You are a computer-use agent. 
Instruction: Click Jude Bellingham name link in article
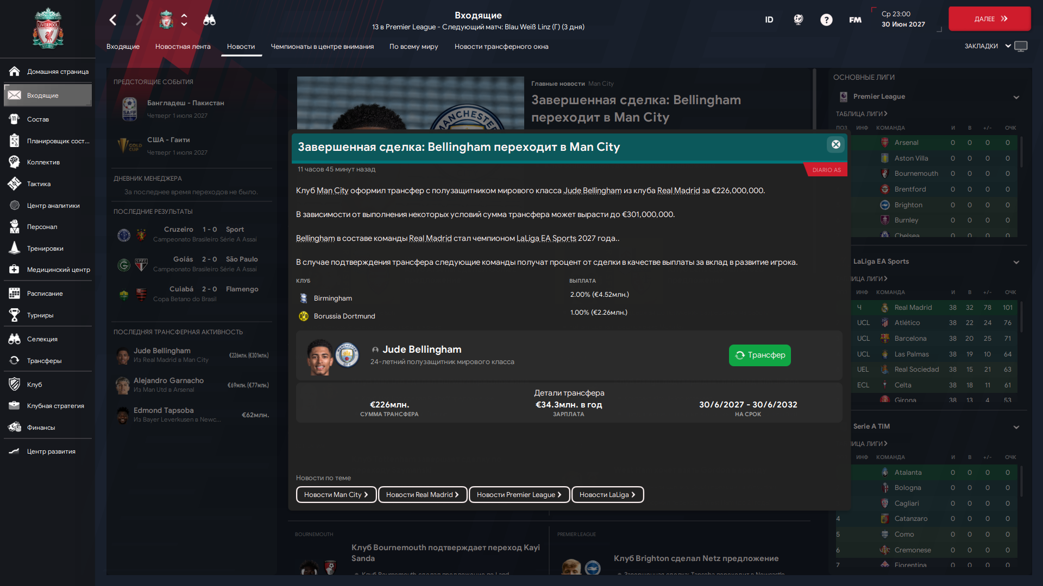pos(592,191)
